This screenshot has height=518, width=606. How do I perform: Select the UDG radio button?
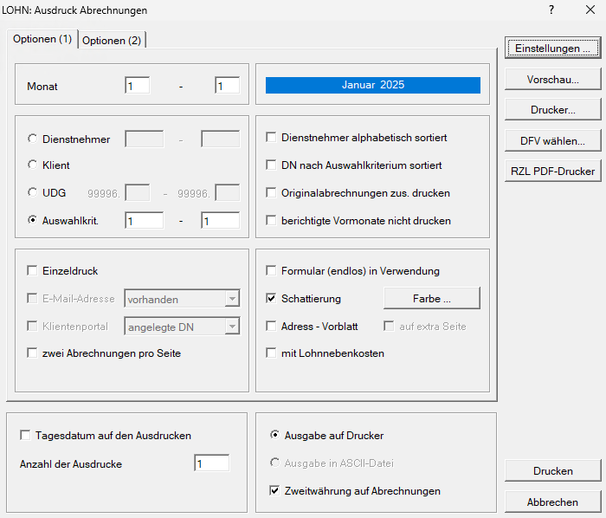pos(33,192)
